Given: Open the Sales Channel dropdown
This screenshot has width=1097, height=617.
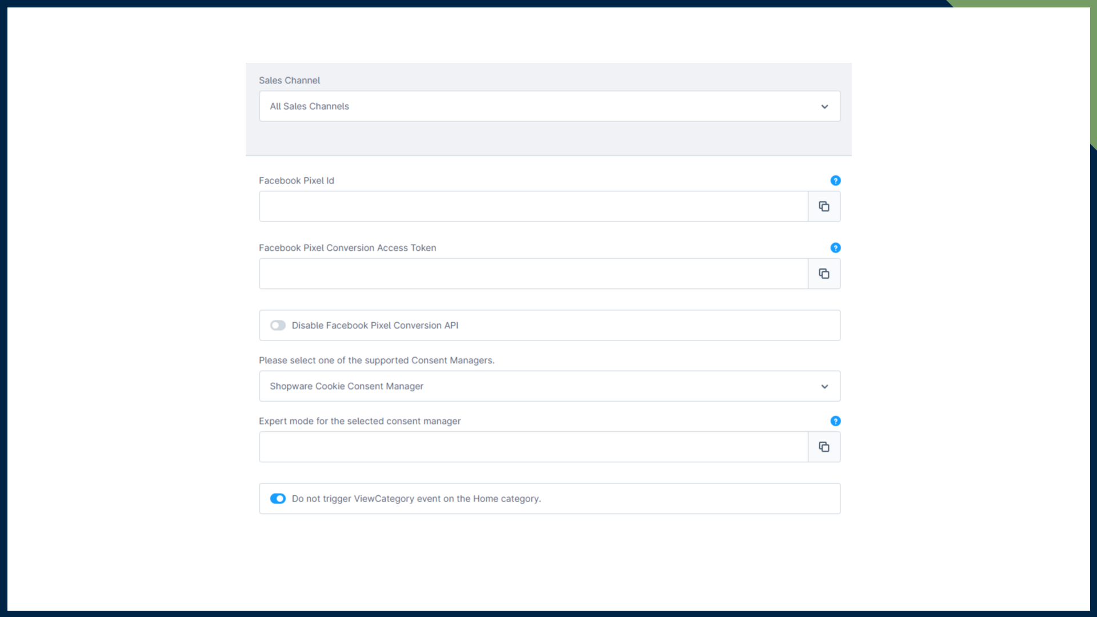Looking at the screenshot, I should [548, 106].
